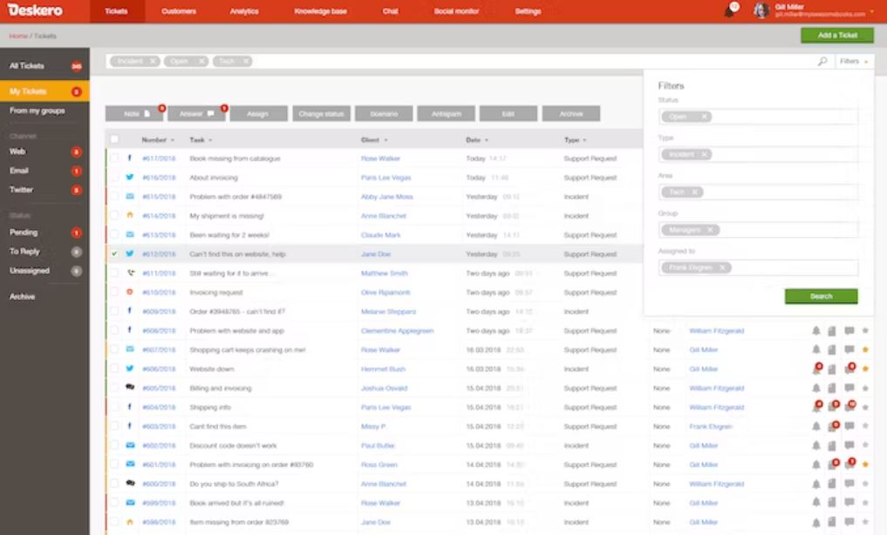The image size is (887, 535).
Task: Star the Problem with website and app ticket
Action: 865,330
